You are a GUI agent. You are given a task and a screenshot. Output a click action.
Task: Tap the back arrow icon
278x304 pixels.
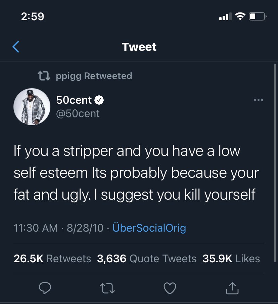pyautogui.click(x=16, y=47)
